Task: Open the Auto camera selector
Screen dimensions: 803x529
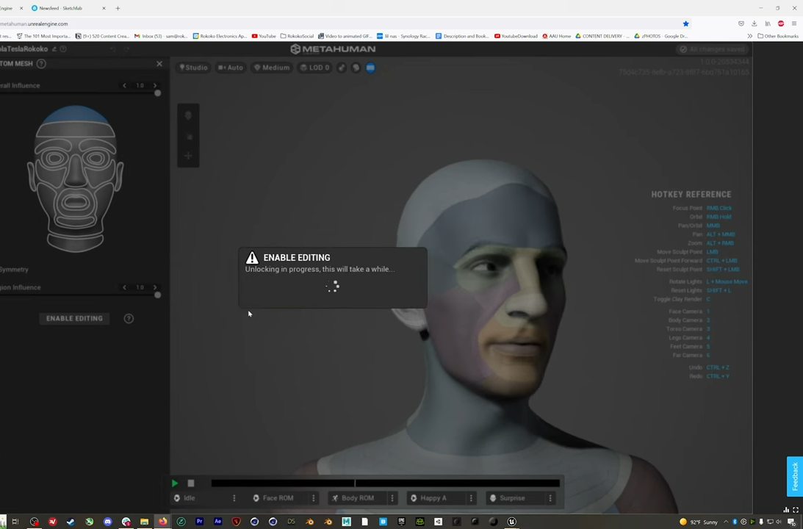Action: click(x=231, y=68)
